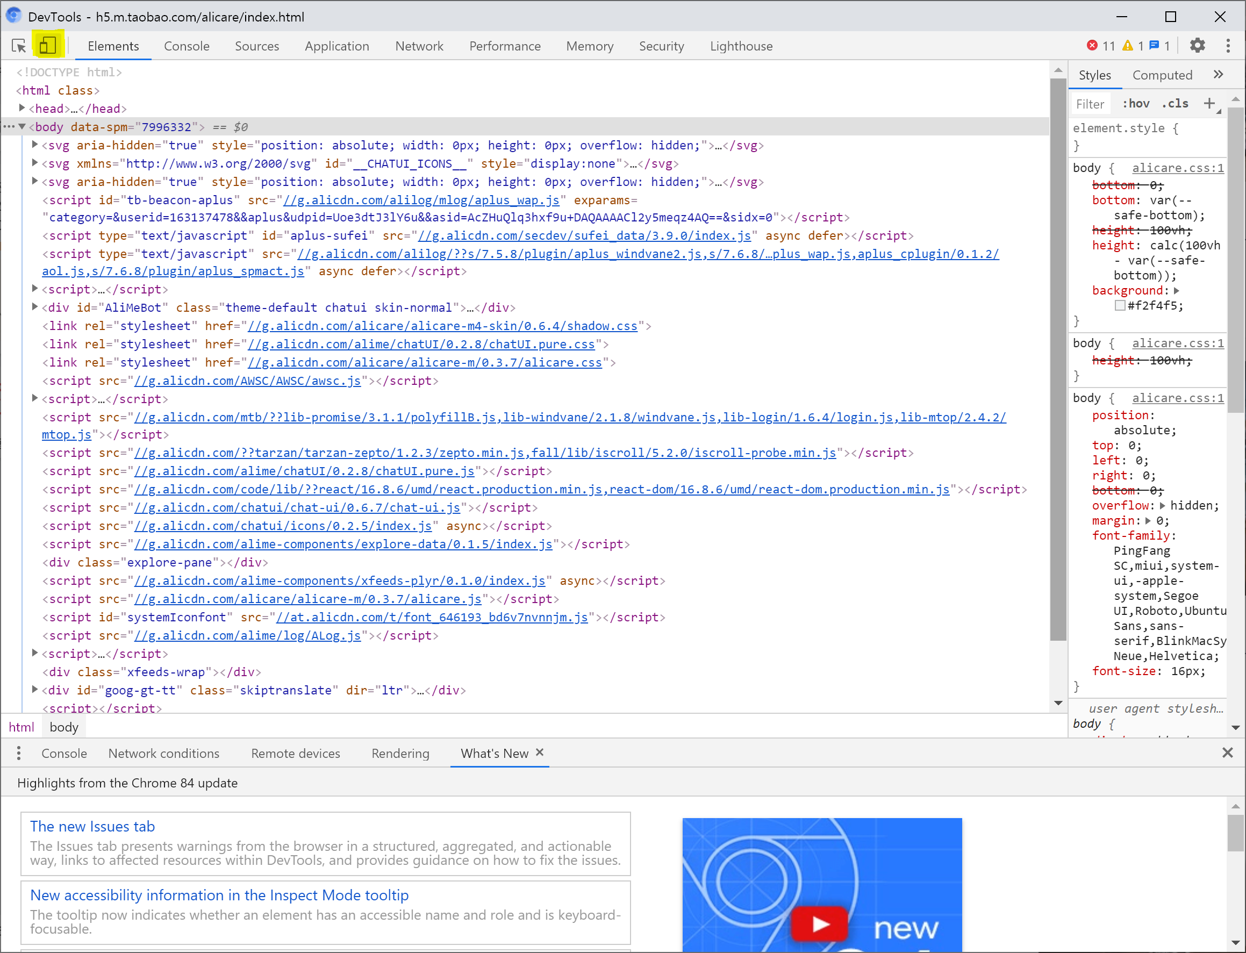Image resolution: width=1246 pixels, height=953 pixels.
Task: Open the Computed styles tab
Action: (1162, 75)
